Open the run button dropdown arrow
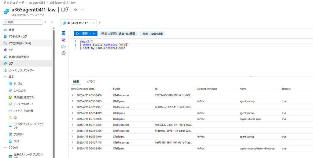This screenshot has width=313, height=158. coord(94,34)
